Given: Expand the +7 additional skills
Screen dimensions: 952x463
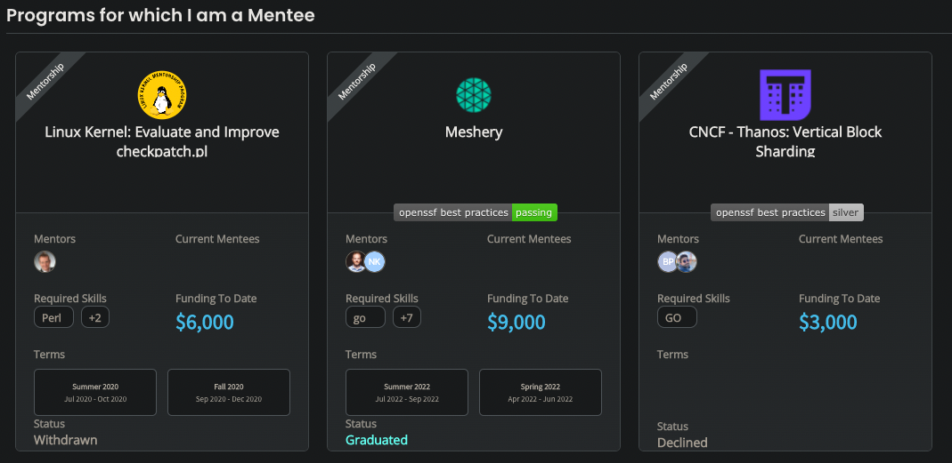Looking at the screenshot, I should point(407,317).
